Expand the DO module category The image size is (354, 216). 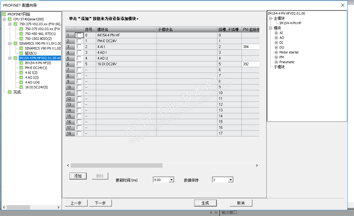[x=276, y=47]
